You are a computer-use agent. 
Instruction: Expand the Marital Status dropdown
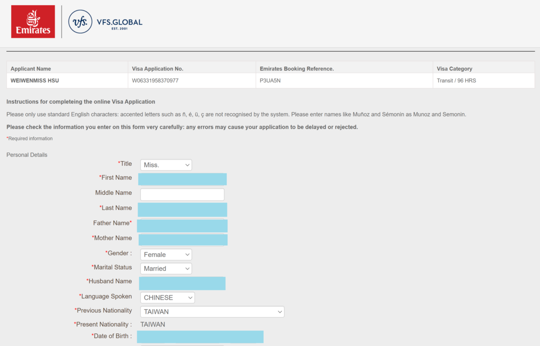[x=166, y=269]
